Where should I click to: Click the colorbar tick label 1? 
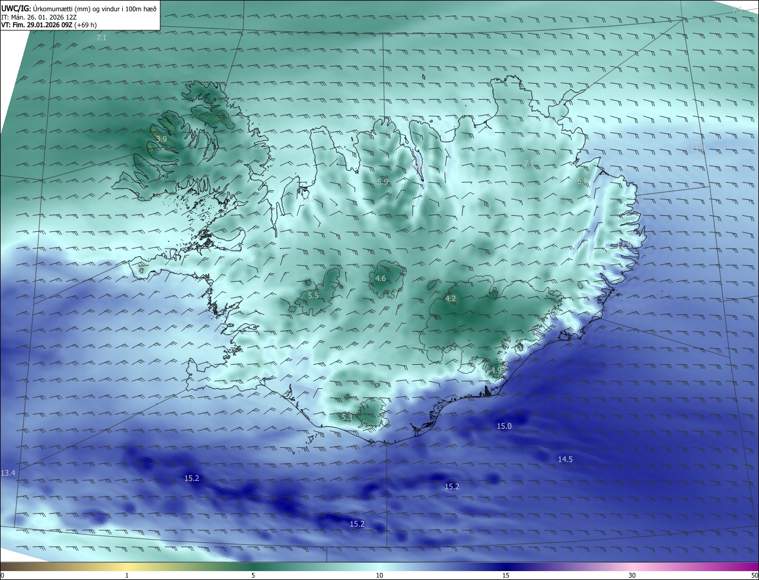[x=127, y=576]
